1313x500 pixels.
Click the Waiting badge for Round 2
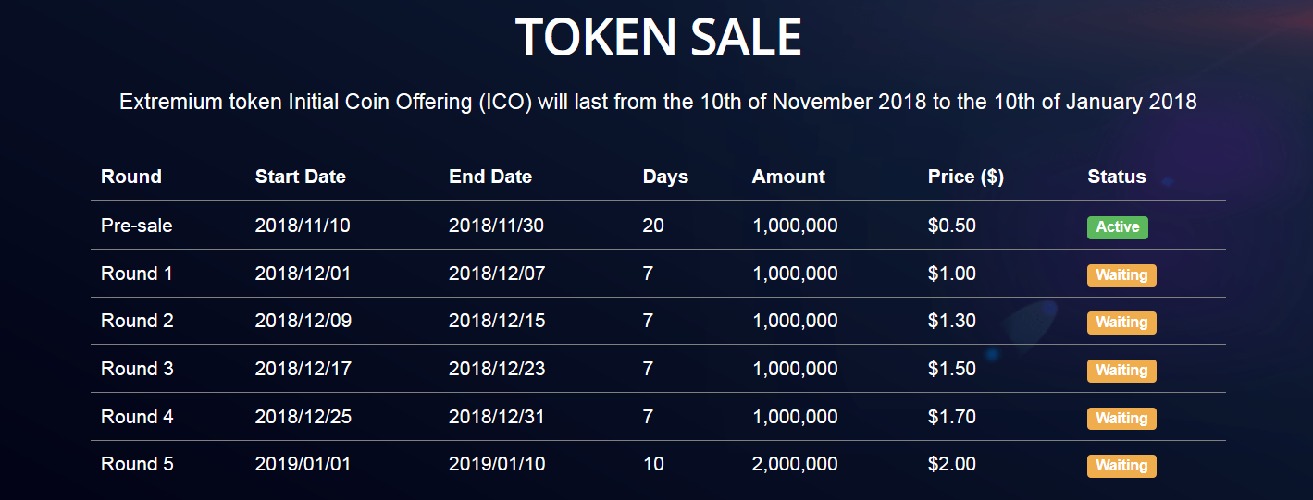tap(1121, 323)
